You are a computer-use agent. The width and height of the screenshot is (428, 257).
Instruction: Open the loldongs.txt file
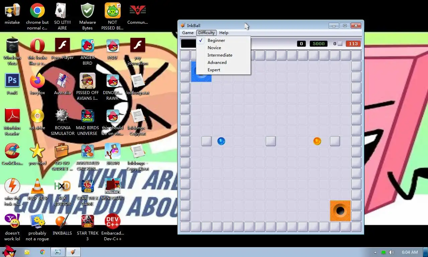point(137,85)
